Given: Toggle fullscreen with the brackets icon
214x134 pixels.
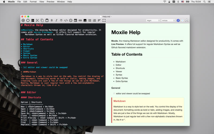Looking at the screenshot, I should (104, 20).
